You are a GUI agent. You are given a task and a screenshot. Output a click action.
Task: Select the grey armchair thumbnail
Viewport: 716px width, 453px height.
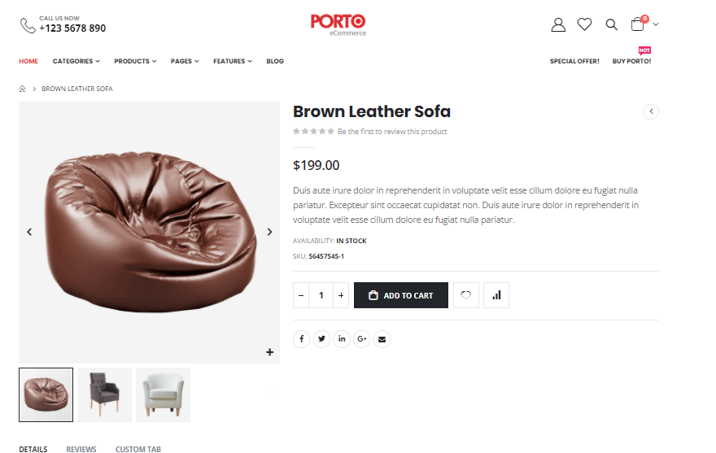click(104, 394)
